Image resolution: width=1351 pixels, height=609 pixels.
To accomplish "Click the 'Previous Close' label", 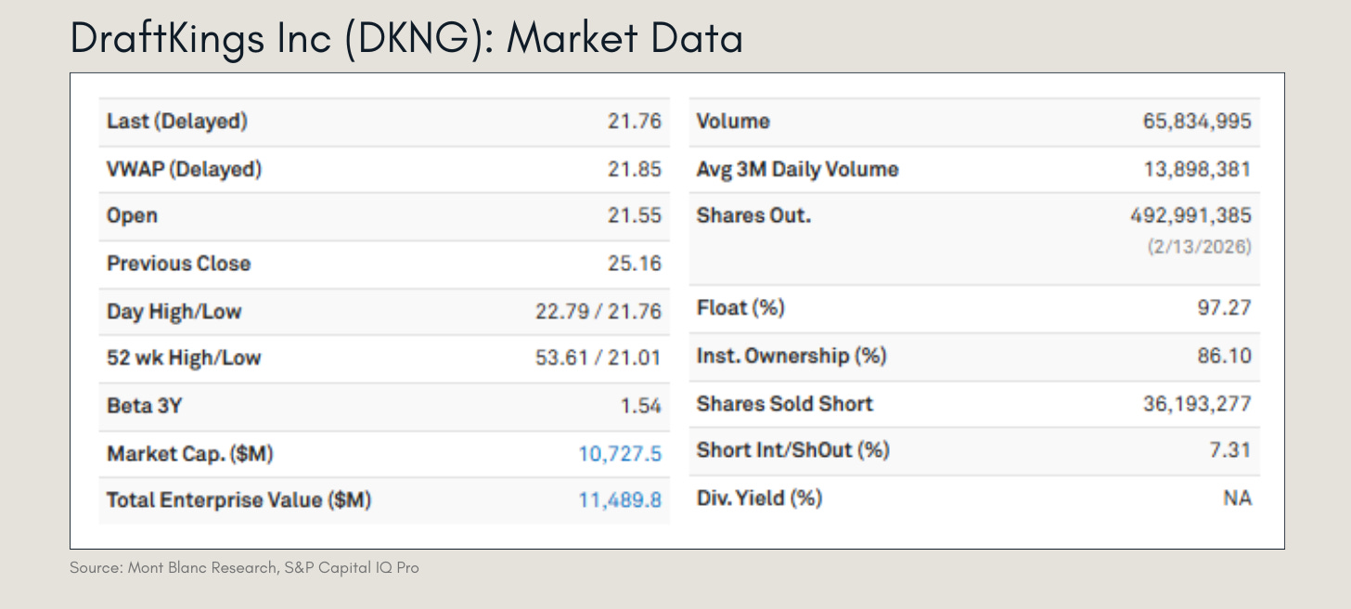I will (178, 264).
